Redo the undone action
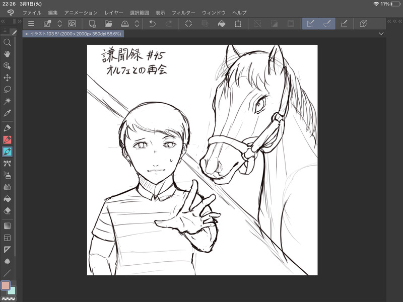Viewport: 403px width, 302px height. click(169, 24)
